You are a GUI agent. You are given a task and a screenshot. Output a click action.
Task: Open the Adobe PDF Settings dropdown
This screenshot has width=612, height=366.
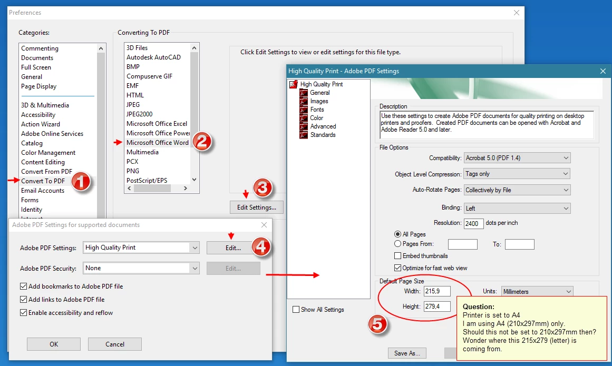pyautogui.click(x=141, y=248)
